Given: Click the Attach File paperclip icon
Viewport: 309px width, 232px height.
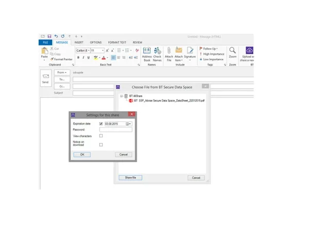Looking at the screenshot, I should coord(168,53).
